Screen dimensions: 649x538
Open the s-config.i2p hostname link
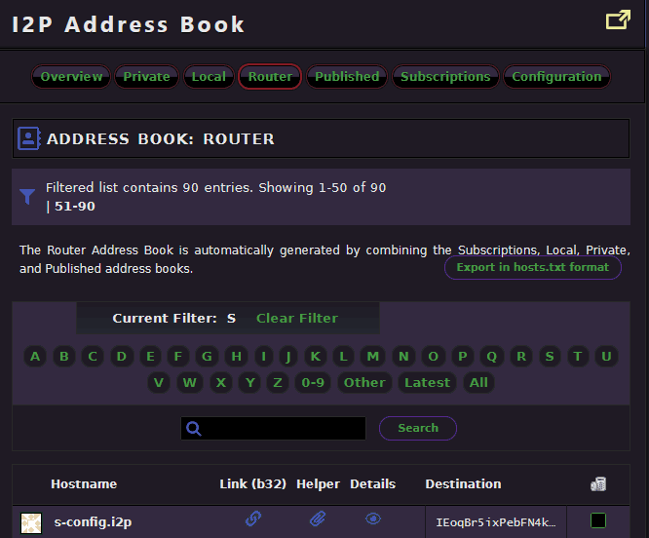(94, 522)
